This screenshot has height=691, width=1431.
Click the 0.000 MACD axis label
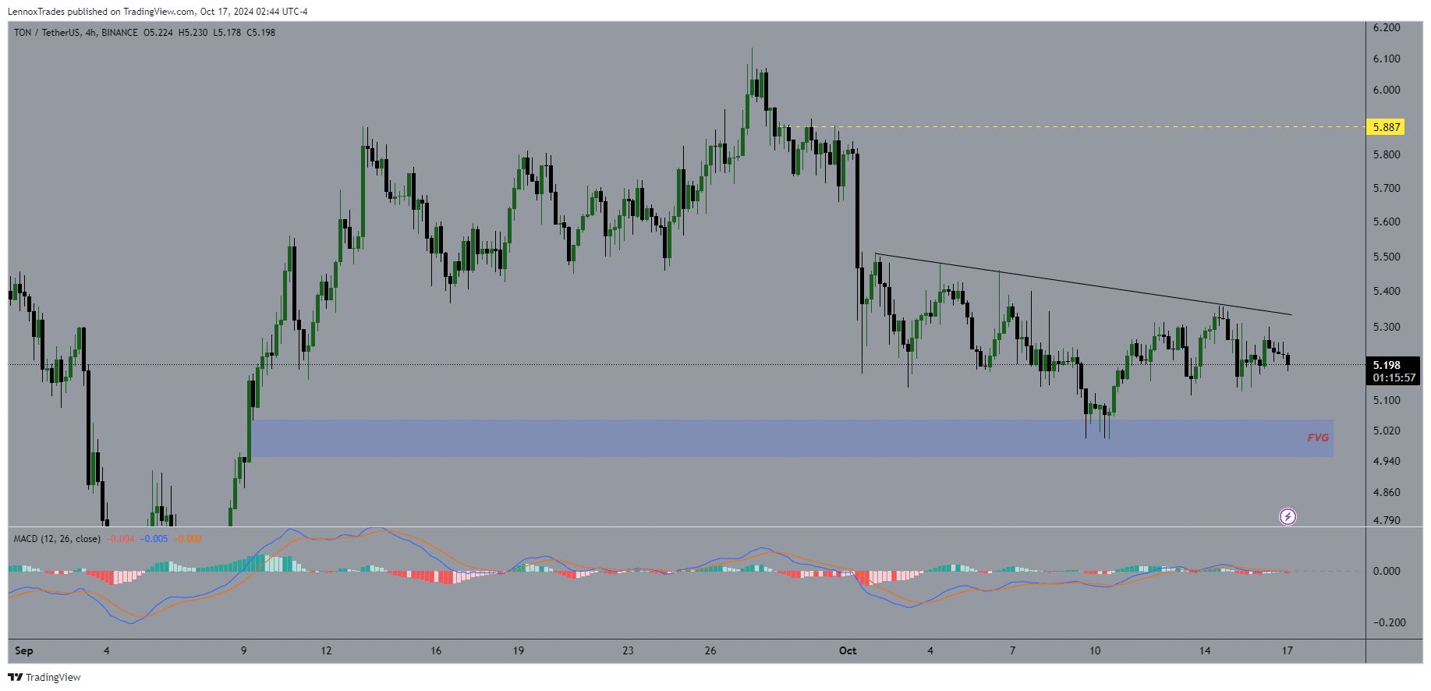pyautogui.click(x=1386, y=571)
